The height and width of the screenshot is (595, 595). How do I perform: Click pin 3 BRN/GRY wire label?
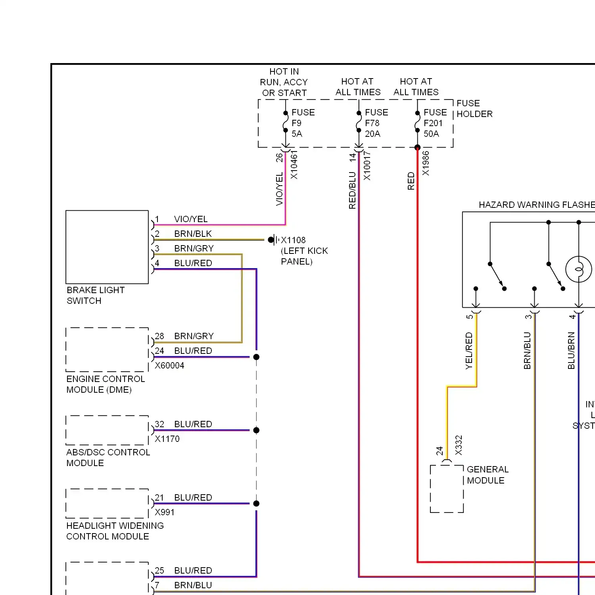click(194, 248)
